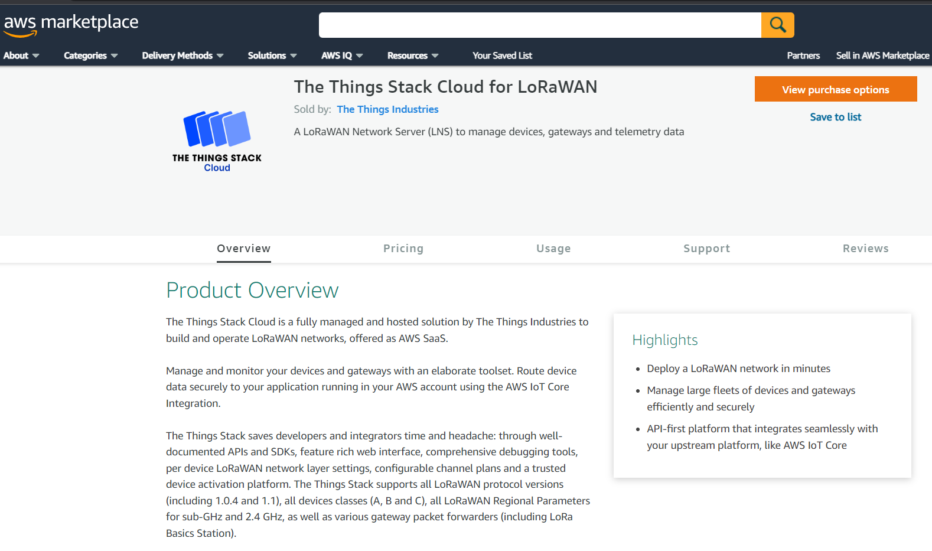Click the search magnifier icon

tap(777, 25)
